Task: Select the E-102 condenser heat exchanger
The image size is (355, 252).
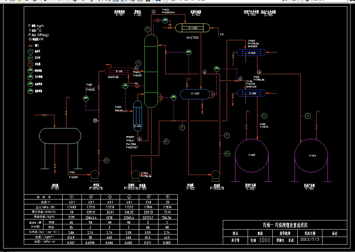Action: coord(193,28)
